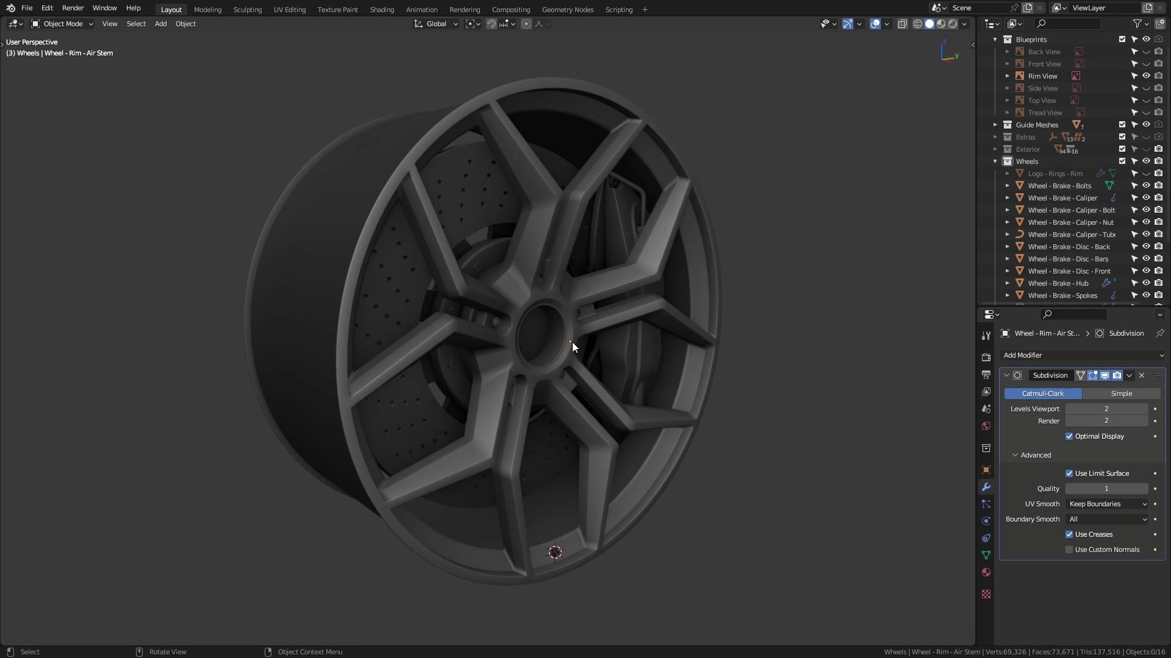Collapse the Advanced section

tap(1031, 455)
